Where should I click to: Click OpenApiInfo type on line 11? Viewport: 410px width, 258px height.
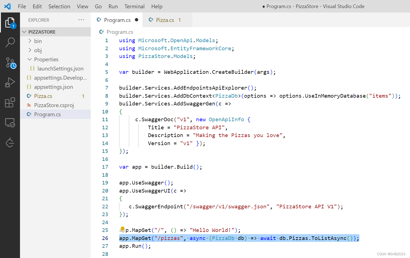tap(226, 120)
